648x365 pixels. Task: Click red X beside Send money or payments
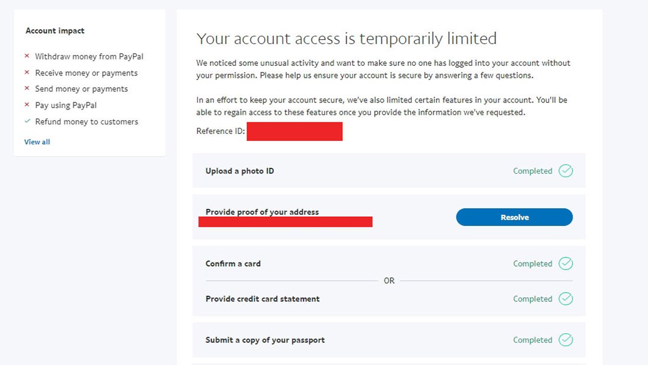tap(27, 89)
